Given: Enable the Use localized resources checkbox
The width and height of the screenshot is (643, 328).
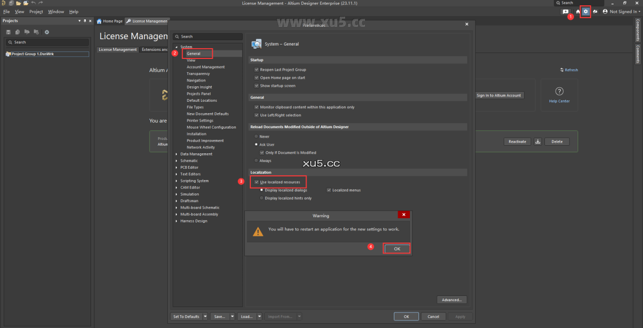Looking at the screenshot, I should tap(257, 182).
